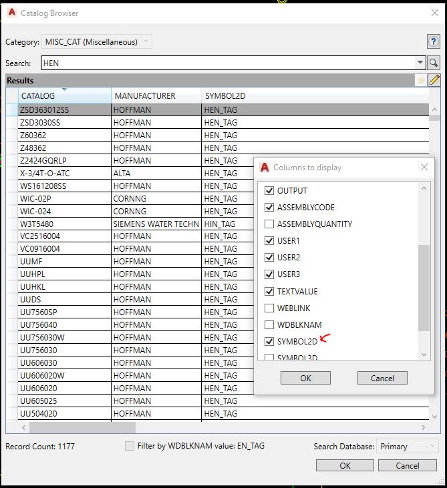Screen dimensions: 447x488
Task: Click the AutoCAD logo in Catalog Browser title
Action: click(x=12, y=13)
